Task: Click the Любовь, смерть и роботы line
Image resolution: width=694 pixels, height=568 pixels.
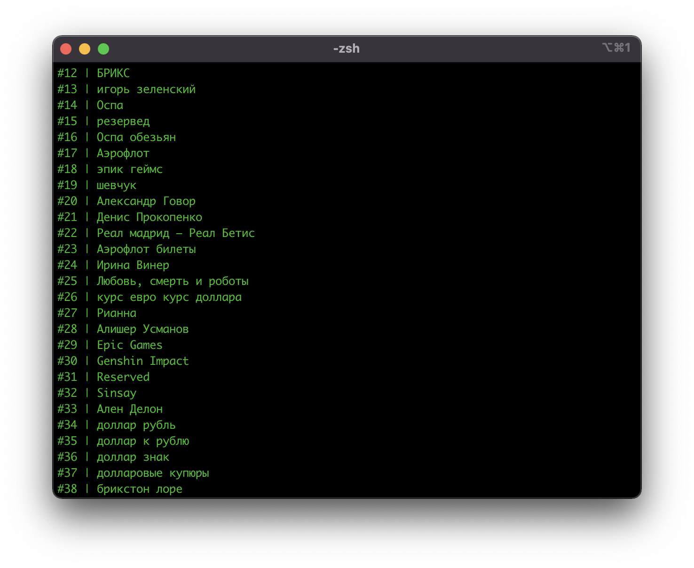Action: tap(172, 281)
